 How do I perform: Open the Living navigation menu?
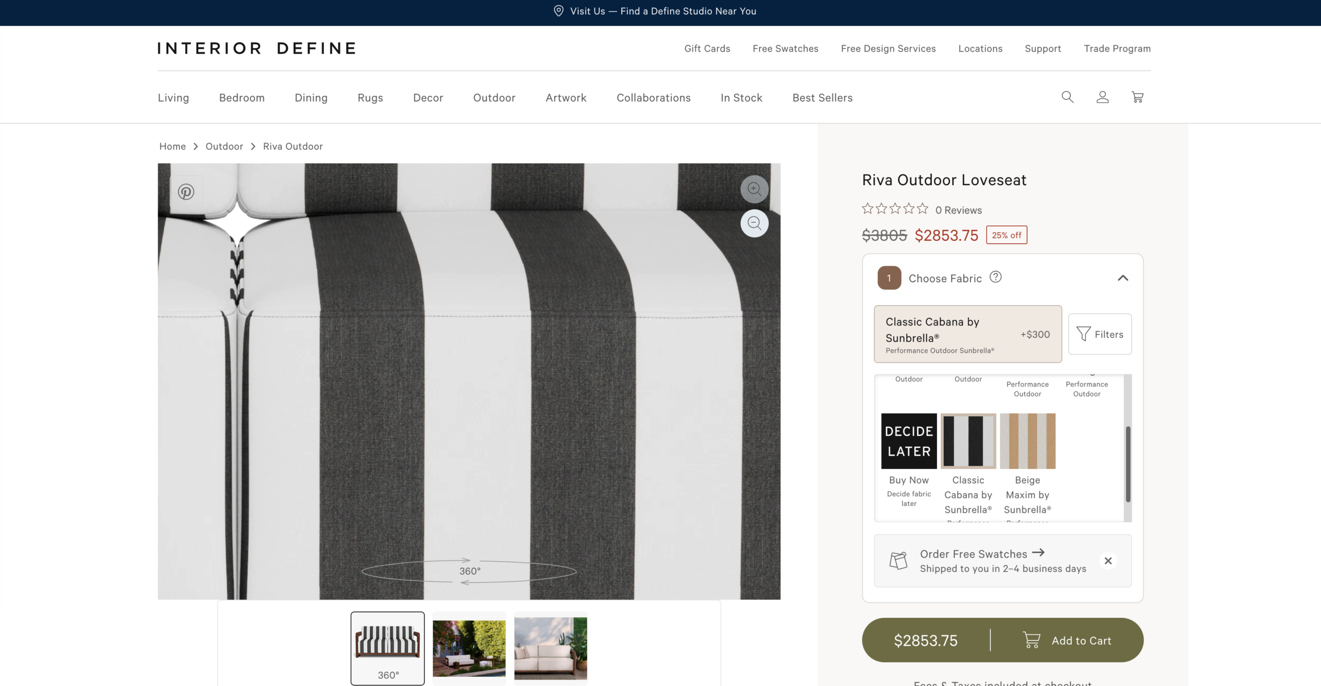coord(173,98)
